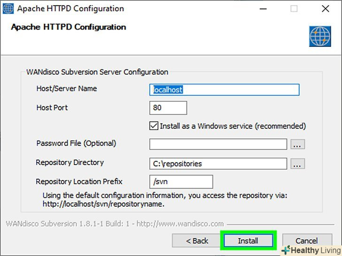Viewport: 342px width, 256px height.
Task: Click the Healthy Living watermark logo
Action: click(311, 250)
